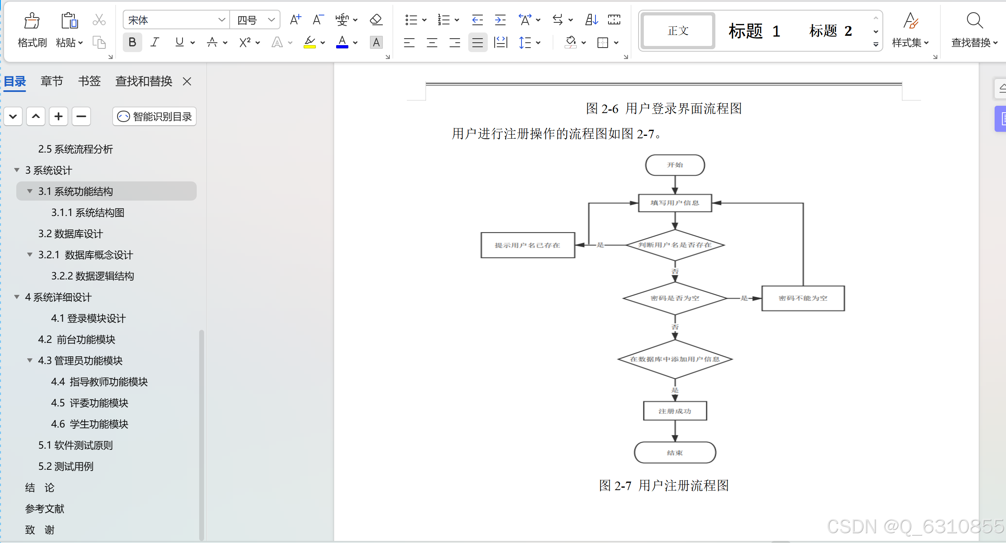Switch to the 章节 tab
Screen dimensions: 1006x543
52,81
